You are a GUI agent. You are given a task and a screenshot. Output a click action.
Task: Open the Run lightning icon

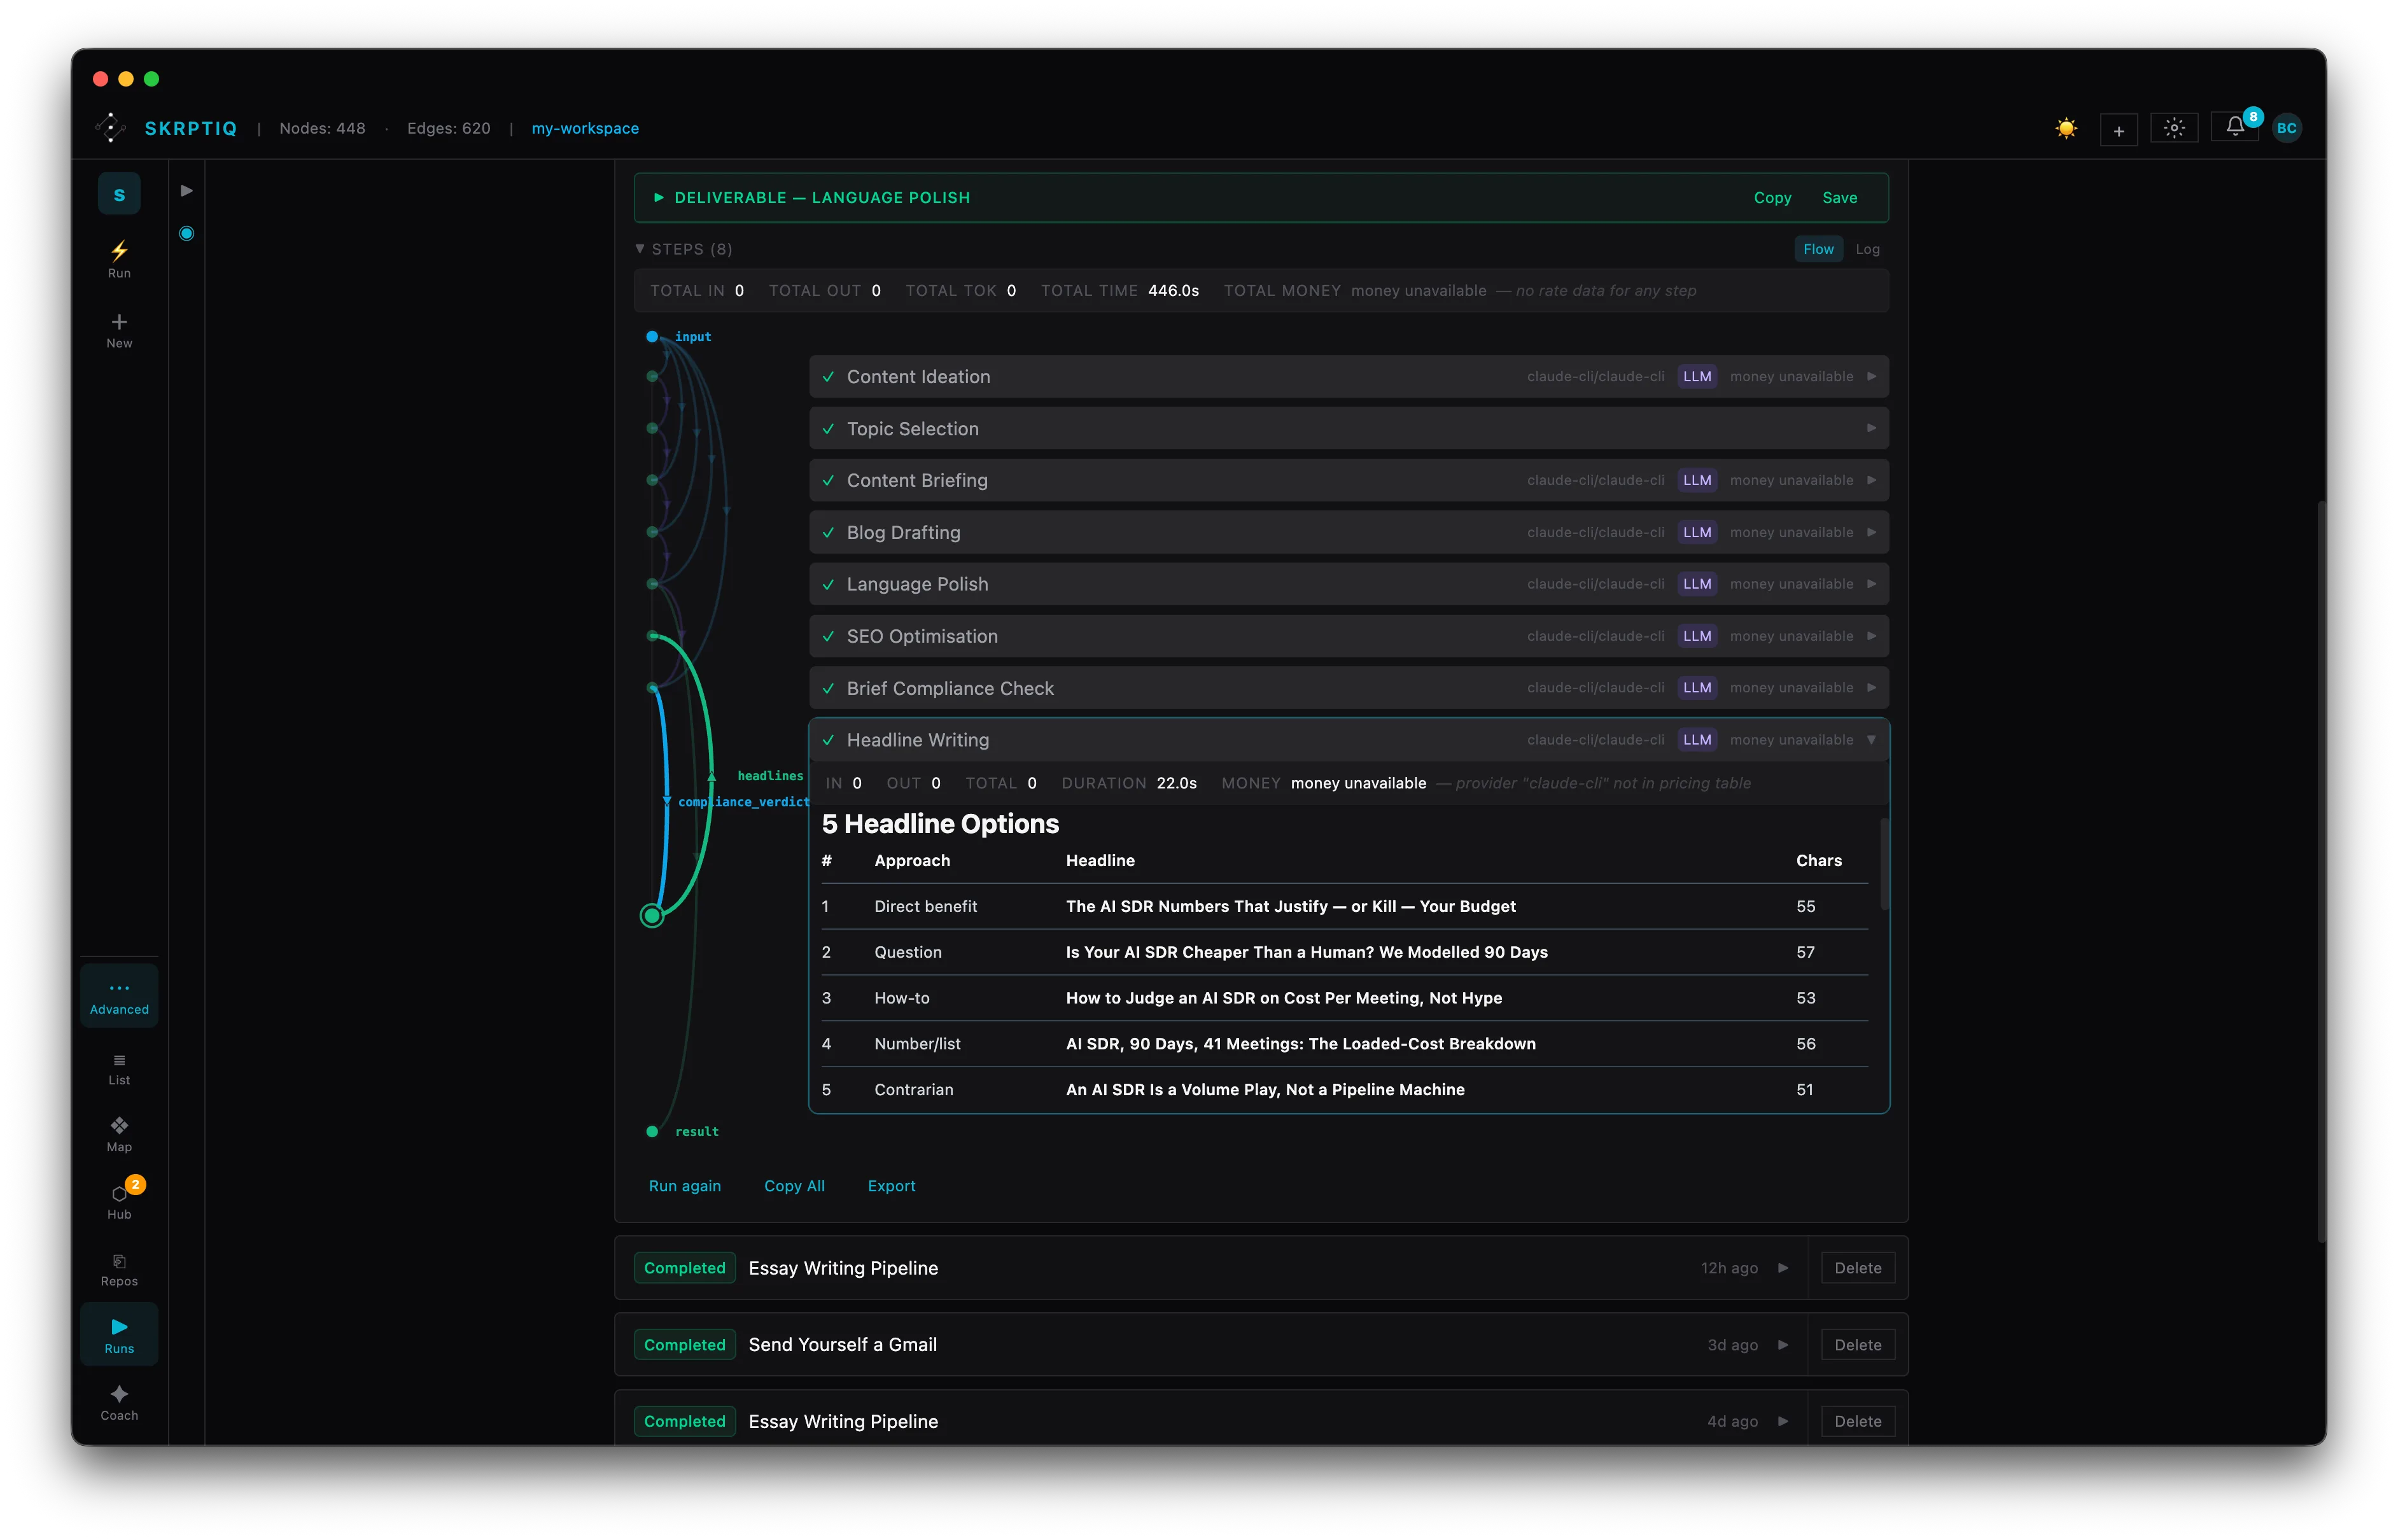[x=119, y=259]
